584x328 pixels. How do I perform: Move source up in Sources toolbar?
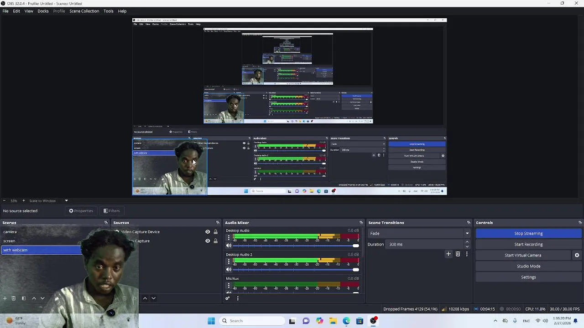point(145,298)
